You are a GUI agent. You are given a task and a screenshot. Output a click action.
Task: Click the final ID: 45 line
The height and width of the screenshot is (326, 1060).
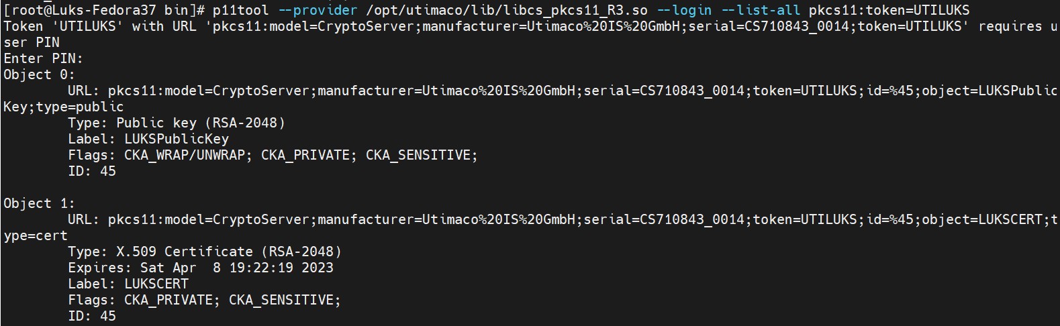pyautogui.click(x=92, y=316)
